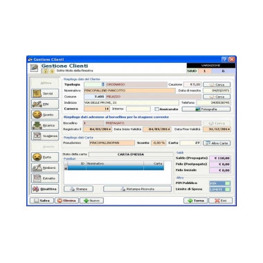
Task: Open the Sconto smiley button
Action: [x=45, y=115]
